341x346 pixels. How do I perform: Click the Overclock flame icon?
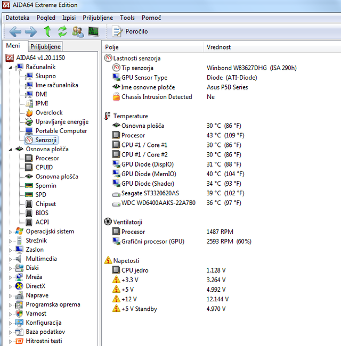tap(29, 112)
